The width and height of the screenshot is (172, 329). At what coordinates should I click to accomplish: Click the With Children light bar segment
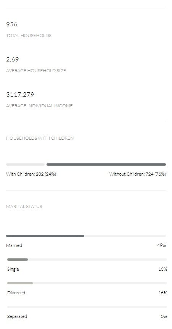pyautogui.click(x=26, y=164)
